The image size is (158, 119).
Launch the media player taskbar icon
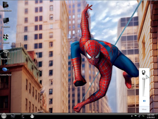[32, 116]
